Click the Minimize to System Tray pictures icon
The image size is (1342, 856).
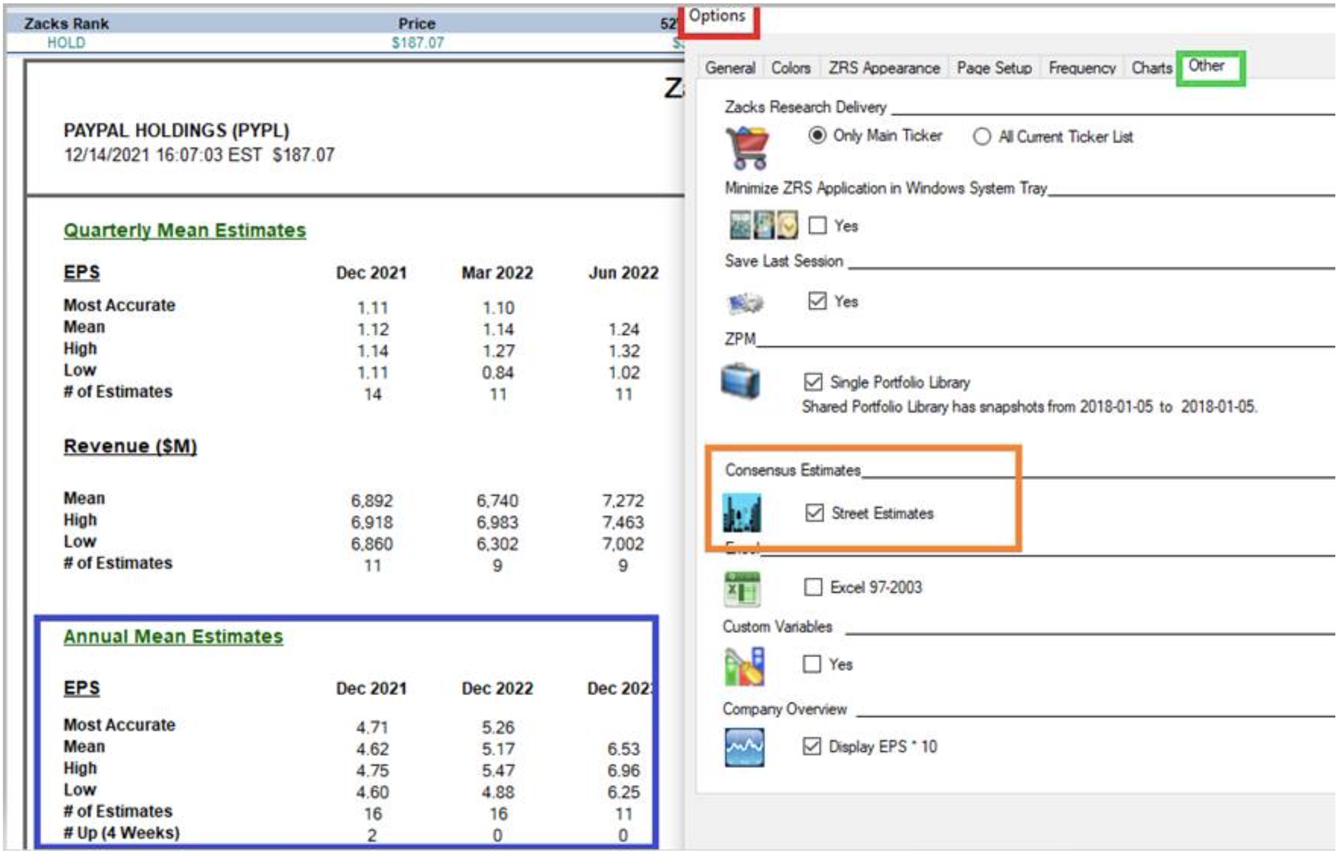764,224
